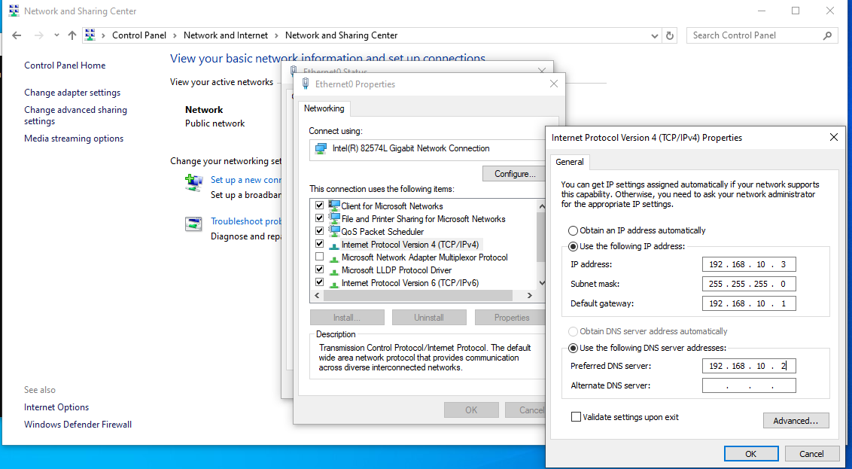Click the Configure button
This screenshot has width=852, height=469.
coord(515,174)
